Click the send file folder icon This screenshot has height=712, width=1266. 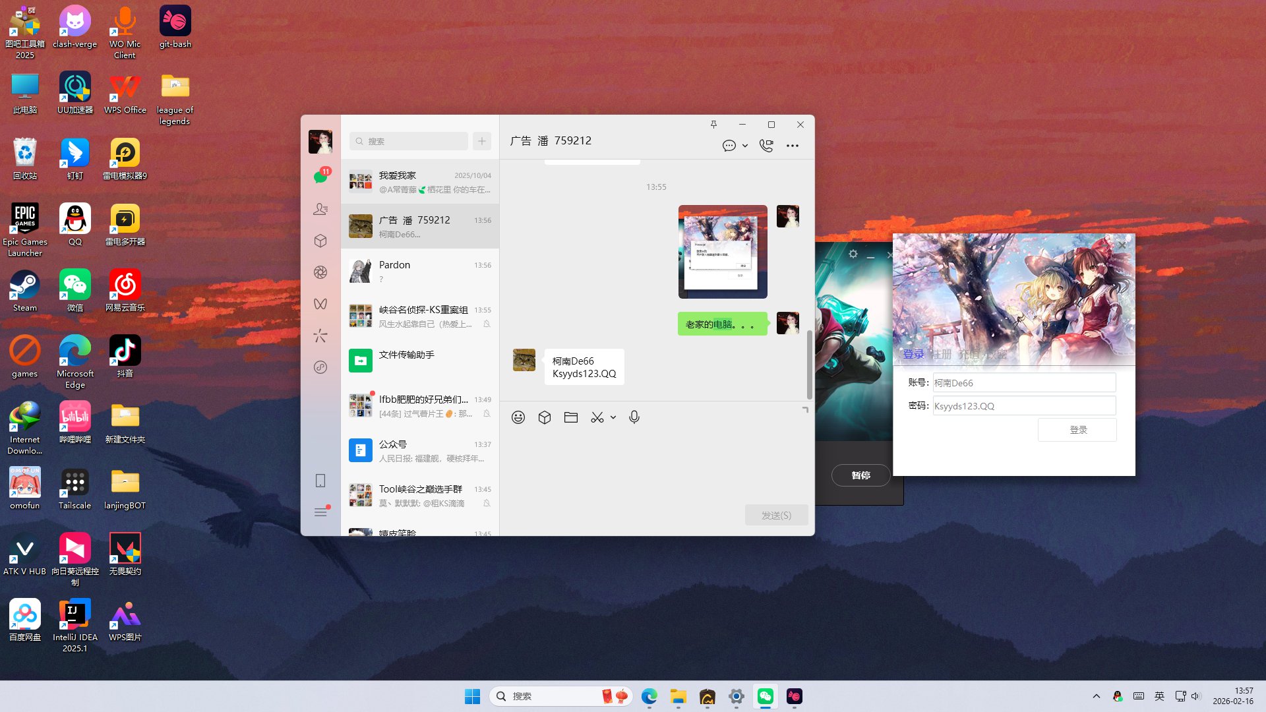click(571, 417)
